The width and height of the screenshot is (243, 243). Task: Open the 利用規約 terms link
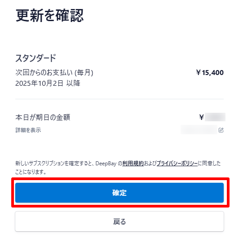tap(133, 163)
